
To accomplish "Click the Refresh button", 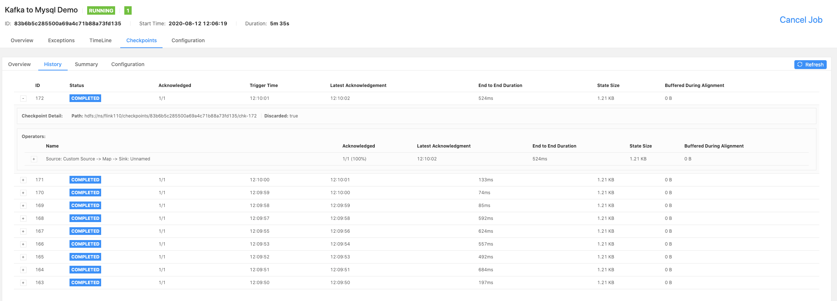I will point(811,65).
